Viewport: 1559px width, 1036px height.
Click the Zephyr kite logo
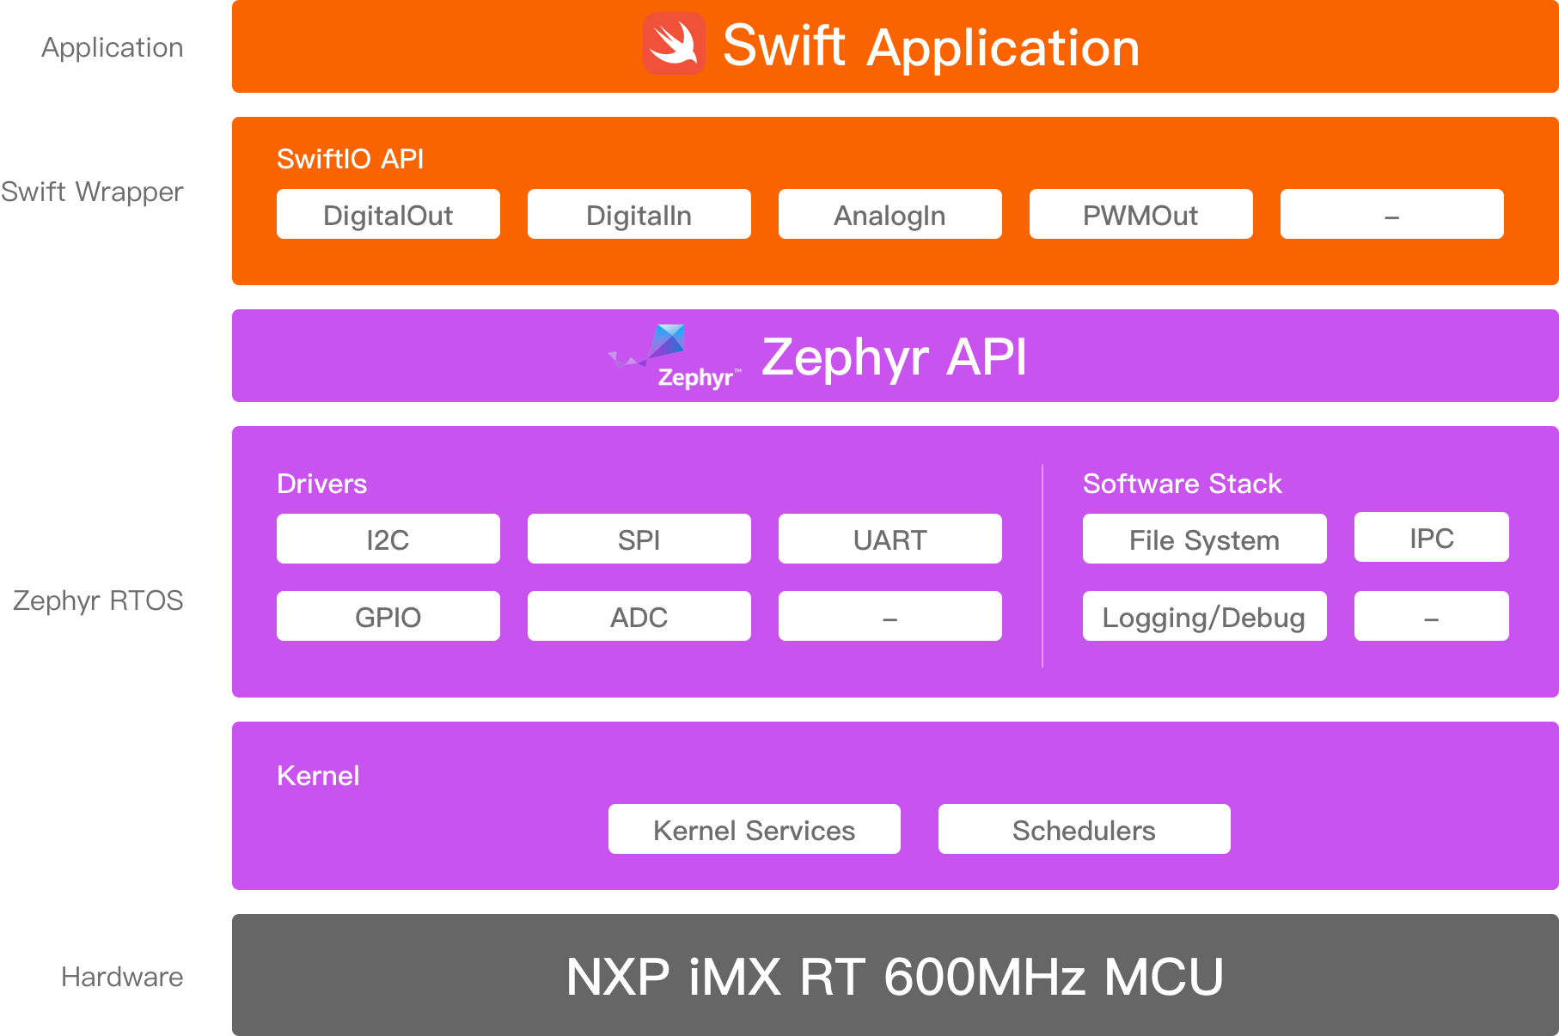click(x=675, y=357)
